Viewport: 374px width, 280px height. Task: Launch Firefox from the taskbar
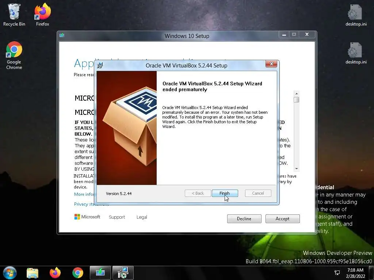click(x=55, y=273)
